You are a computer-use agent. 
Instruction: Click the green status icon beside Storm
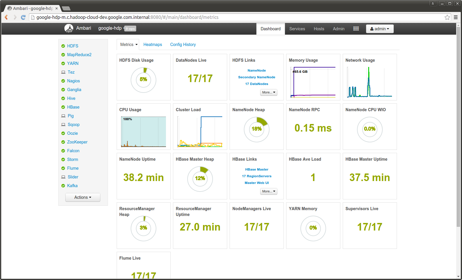pos(63,160)
